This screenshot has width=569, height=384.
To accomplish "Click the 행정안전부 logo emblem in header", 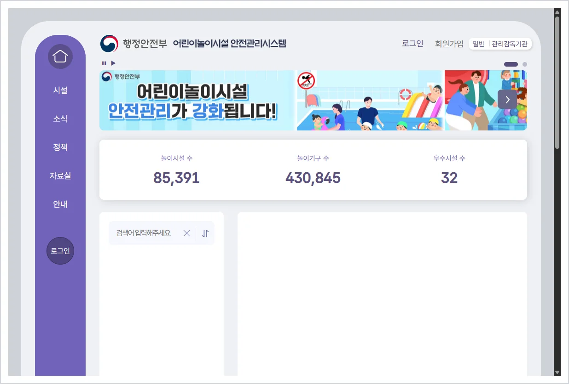I will click(109, 44).
